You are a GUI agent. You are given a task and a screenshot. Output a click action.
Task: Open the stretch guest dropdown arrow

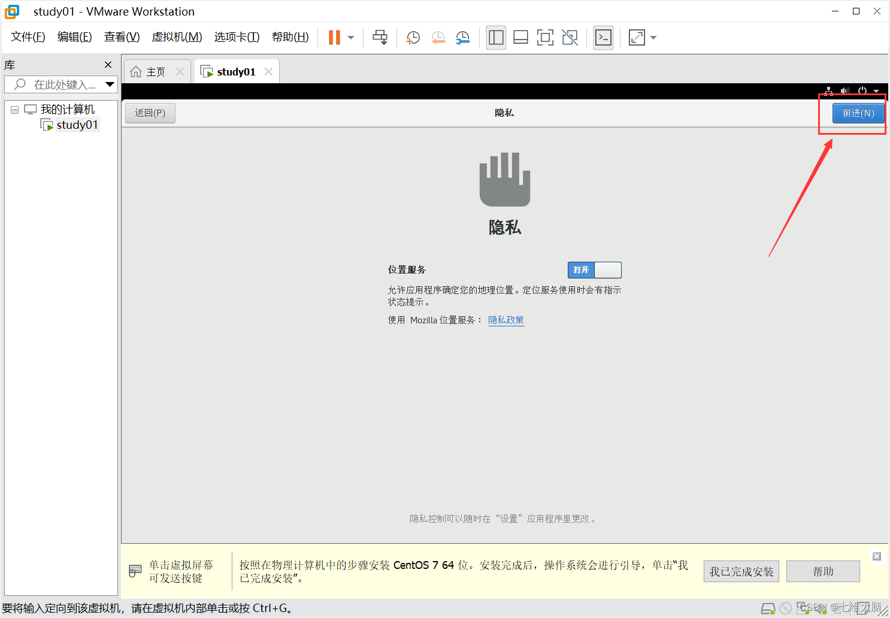pyautogui.click(x=653, y=38)
